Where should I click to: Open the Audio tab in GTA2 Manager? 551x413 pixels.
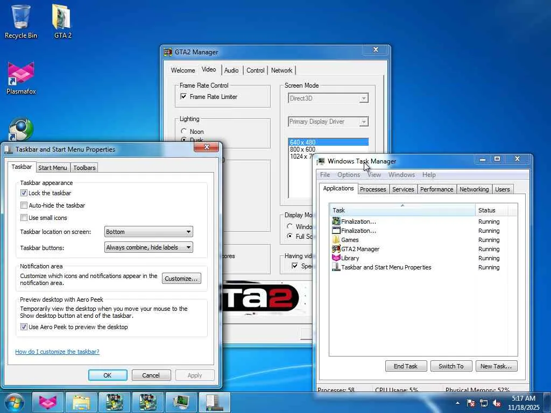231,70
